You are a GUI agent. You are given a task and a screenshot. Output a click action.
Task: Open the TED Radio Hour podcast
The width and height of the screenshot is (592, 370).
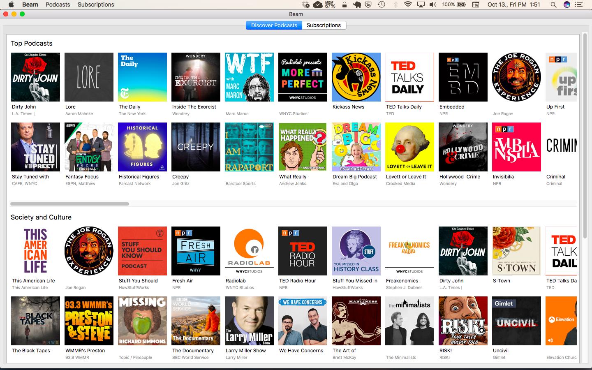point(303,251)
